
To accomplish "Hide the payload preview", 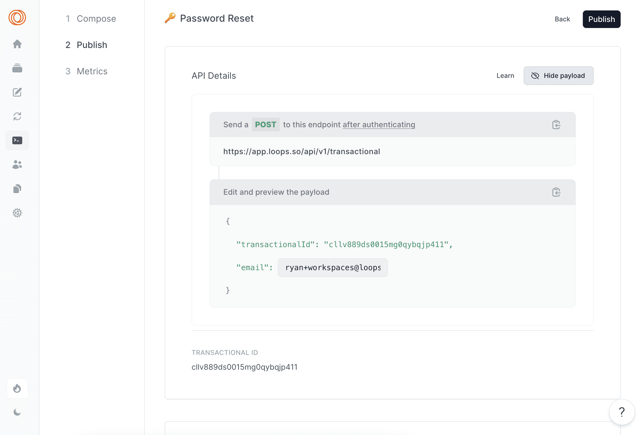I will [x=558, y=76].
